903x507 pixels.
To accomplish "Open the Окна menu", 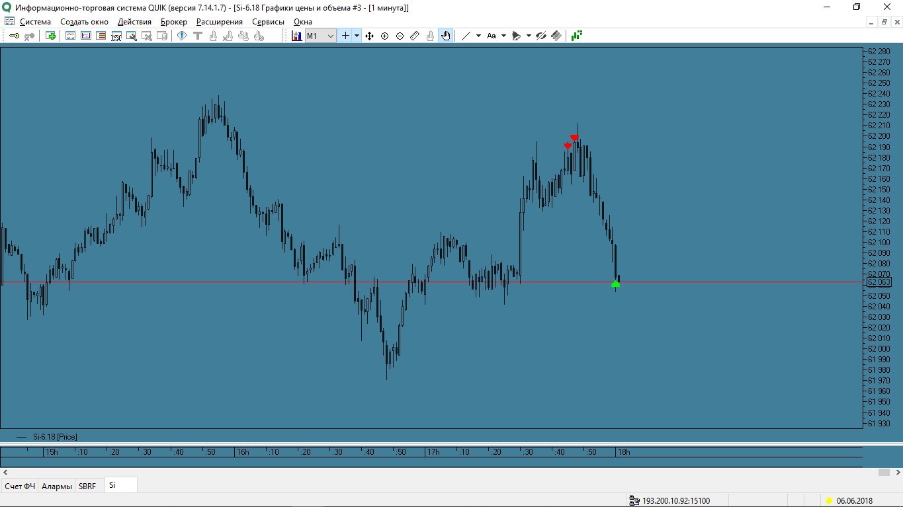I will click(x=302, y=22).
